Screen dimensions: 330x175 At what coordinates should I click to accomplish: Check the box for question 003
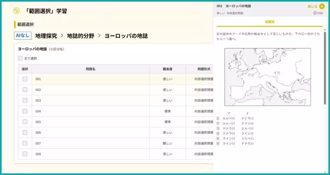[x=25, y=100]
